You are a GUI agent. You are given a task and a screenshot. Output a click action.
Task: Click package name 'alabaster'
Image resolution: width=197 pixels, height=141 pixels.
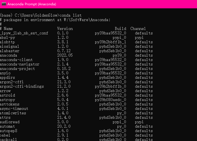(x=10, y=51)
